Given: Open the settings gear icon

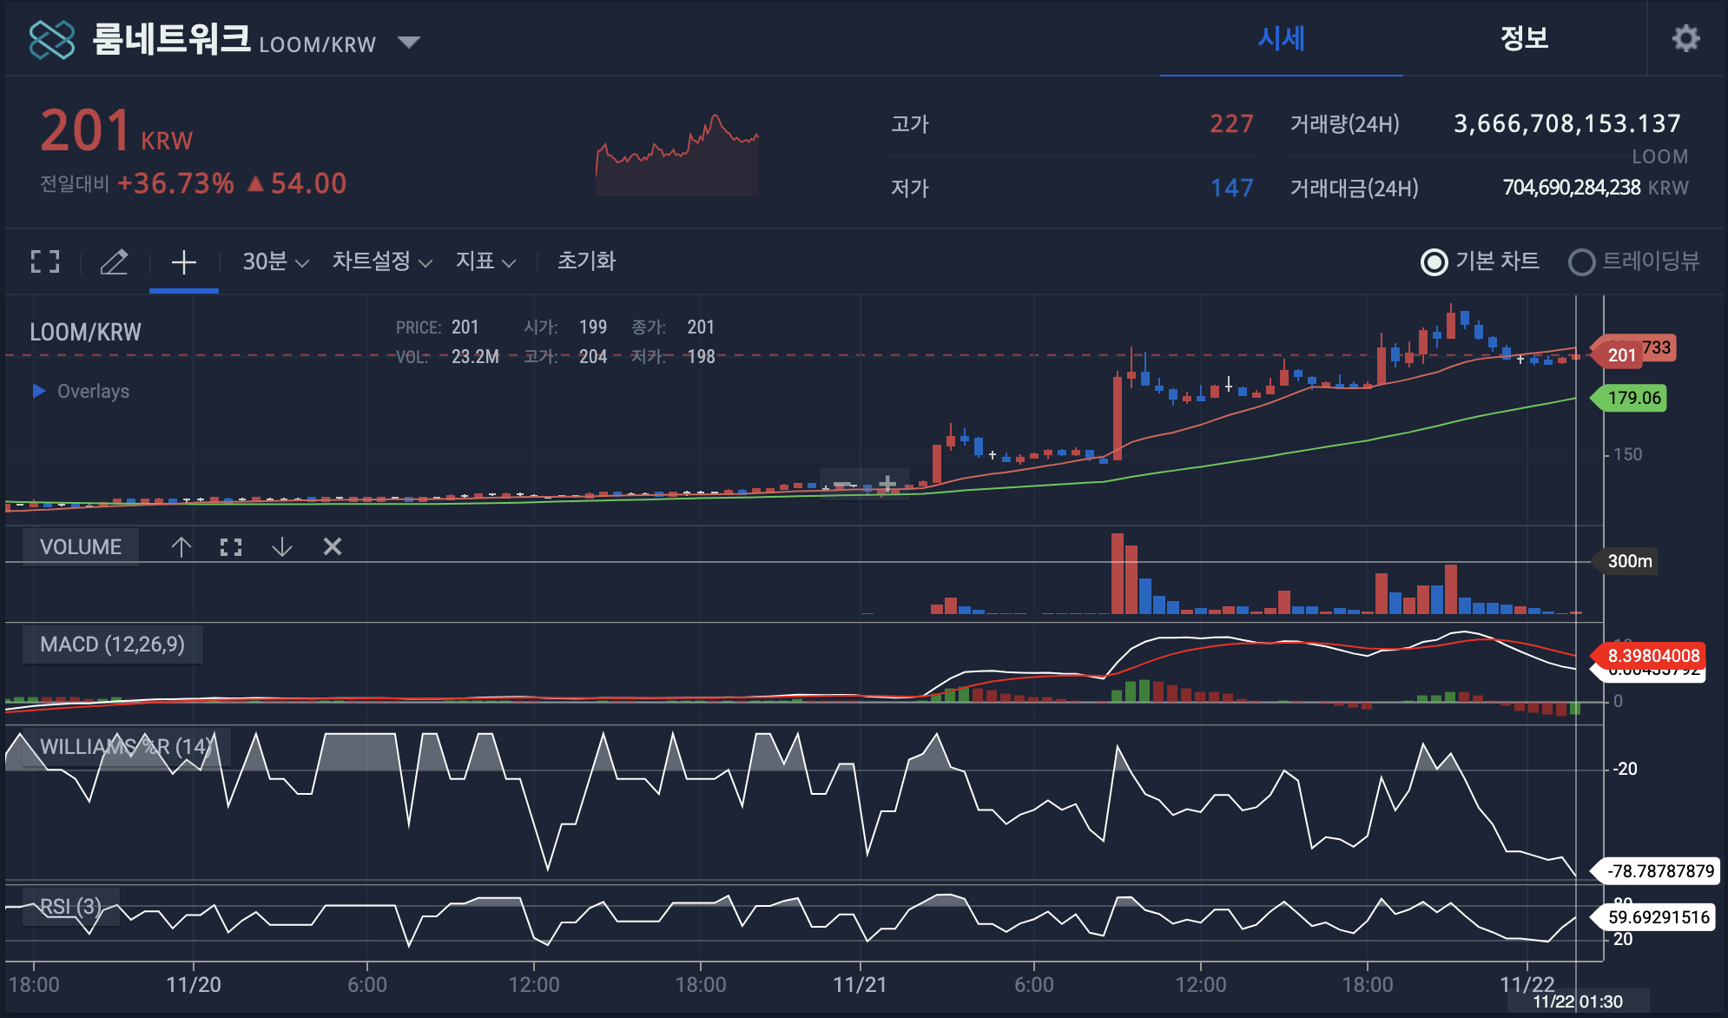Looking at the screenshot, I should (1685, 38).
